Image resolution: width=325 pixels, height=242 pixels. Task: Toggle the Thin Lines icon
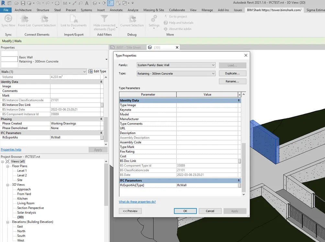click(110, 3)
